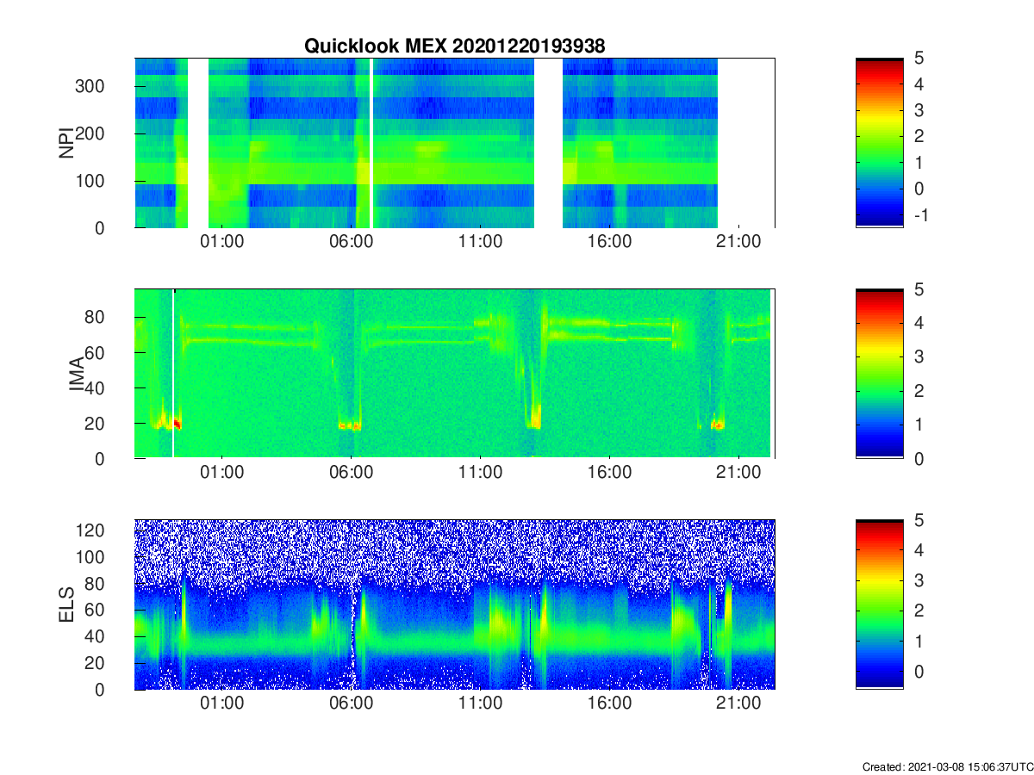Click the IMA y-axis label
The height and width of the screenshot is (775, 1034).
(x=78, y=374)
